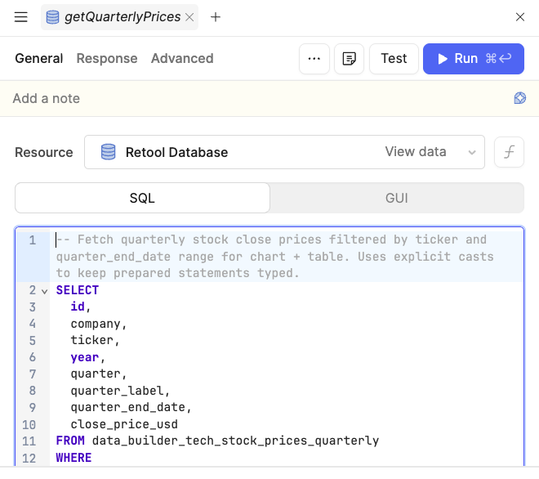Close the query editor panel
539x479 pixels.
pyautogui.click(x=519, y=17)
